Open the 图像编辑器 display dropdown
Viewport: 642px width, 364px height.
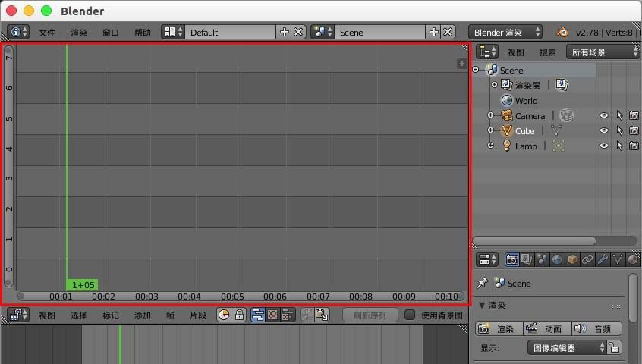point(567,347)
